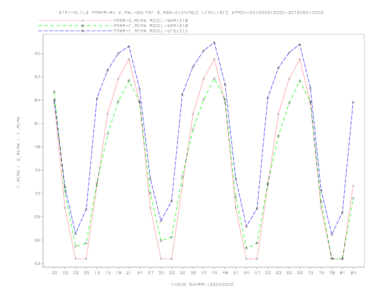
Task: Click y-axis tick value 69
Action: tap(37, 216)
